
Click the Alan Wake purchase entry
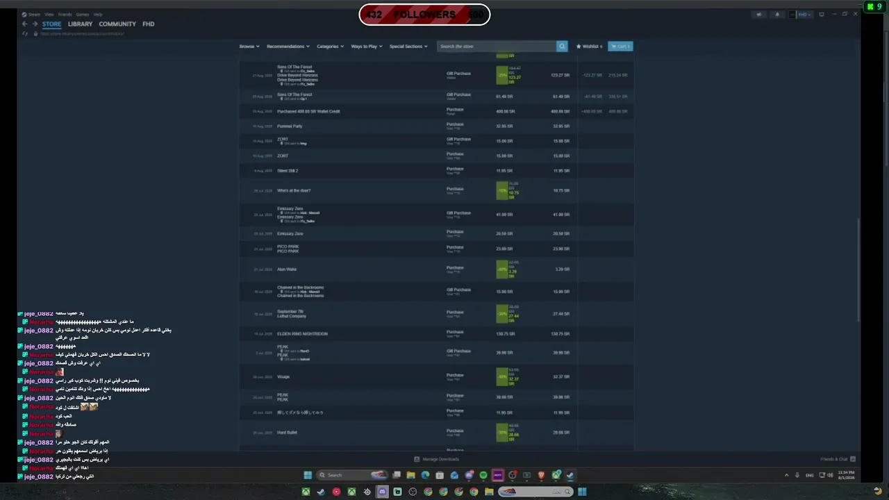pos(287,269)
